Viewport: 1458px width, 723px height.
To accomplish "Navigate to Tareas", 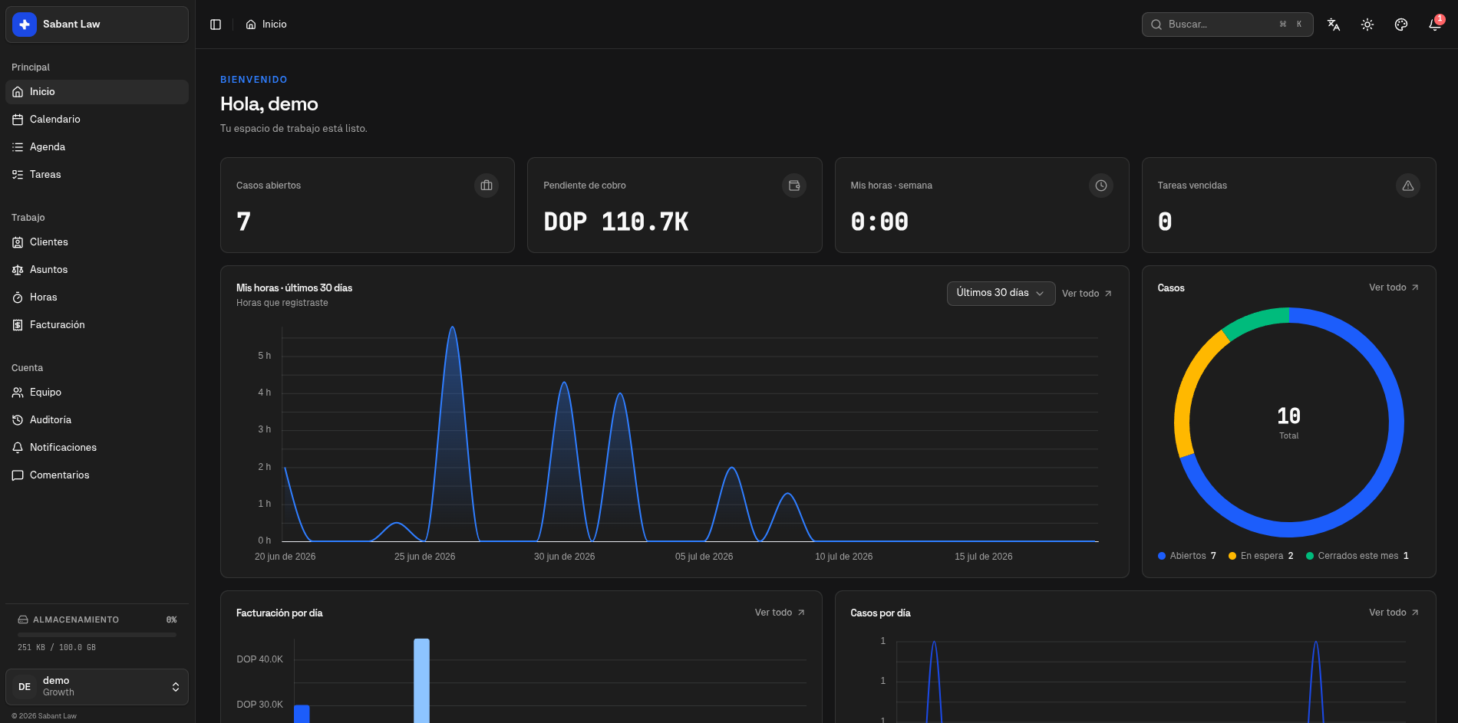I will coord(97,175).
